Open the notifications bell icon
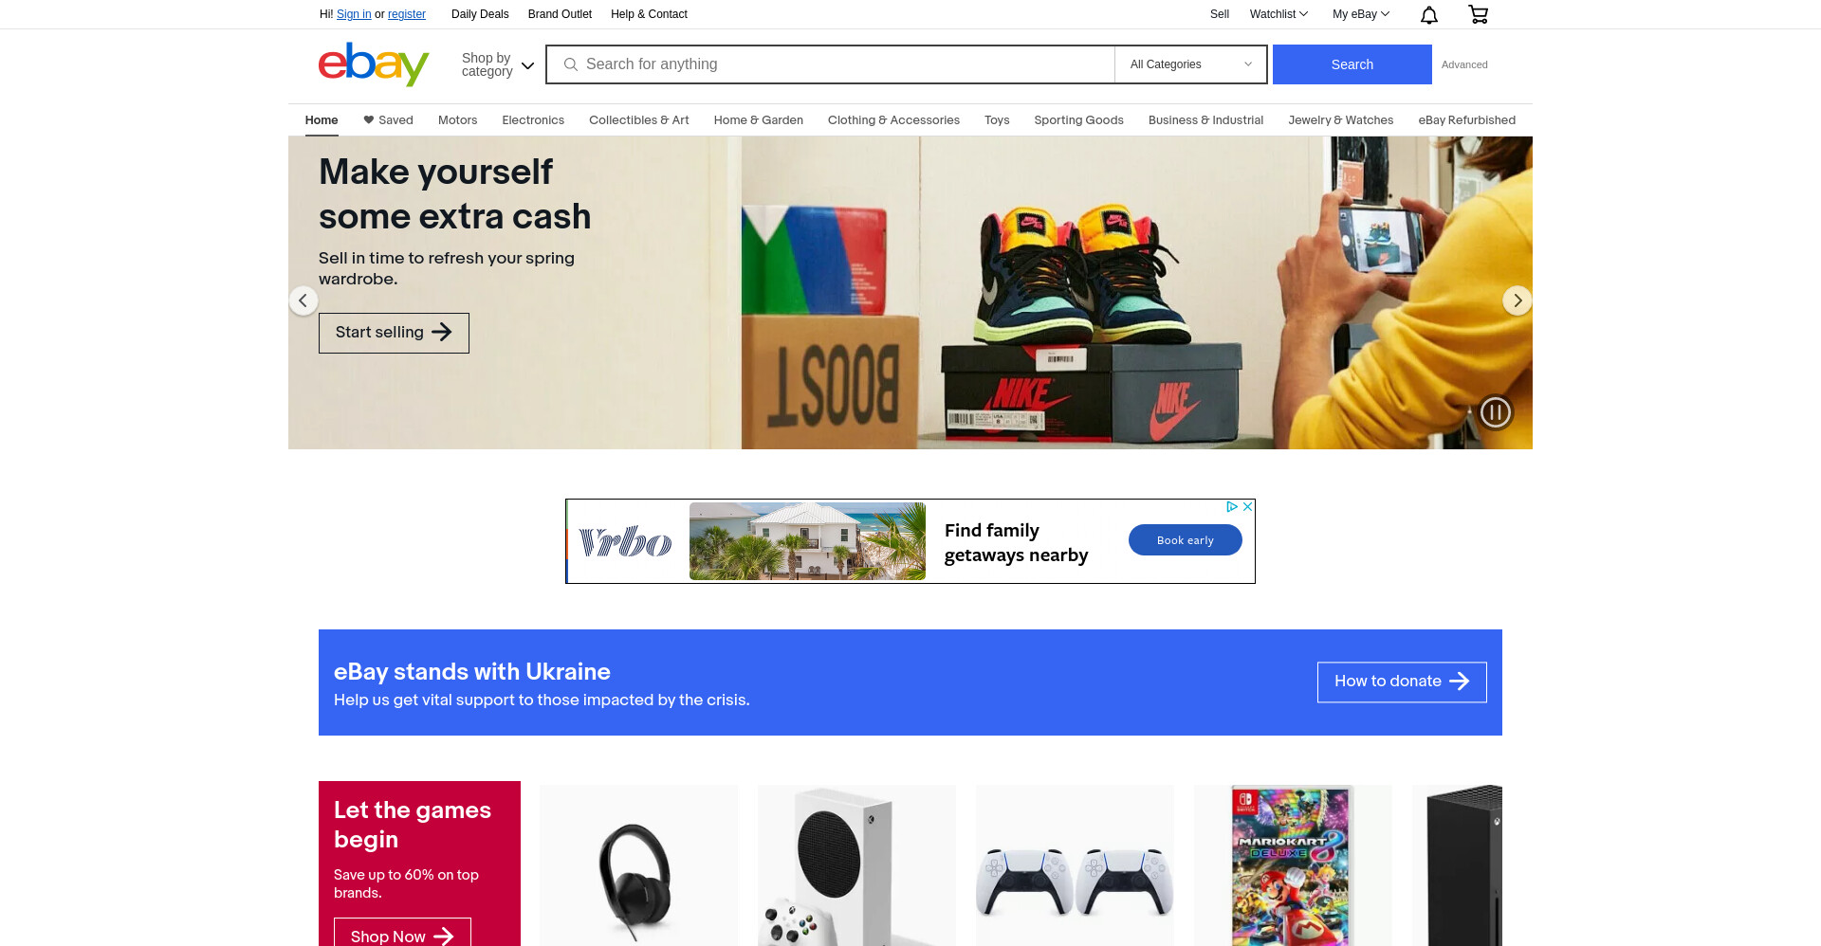The image size is (1821, 946). coord(1429,14)
